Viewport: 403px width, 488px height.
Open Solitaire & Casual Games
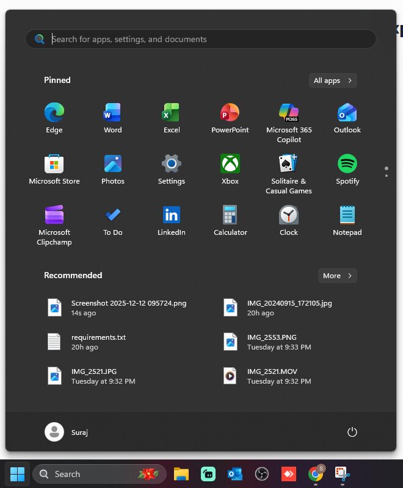coord(289,174)
